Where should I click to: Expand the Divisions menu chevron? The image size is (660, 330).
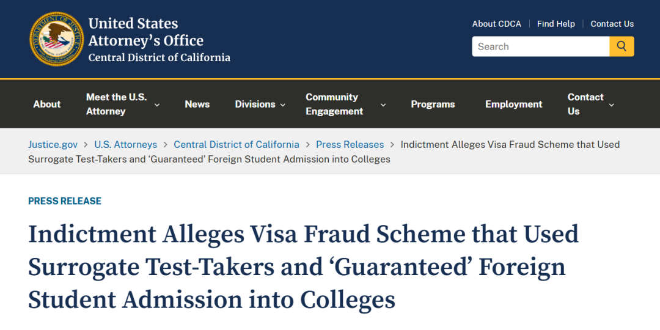pyautogui.click(x=283, y=105)
